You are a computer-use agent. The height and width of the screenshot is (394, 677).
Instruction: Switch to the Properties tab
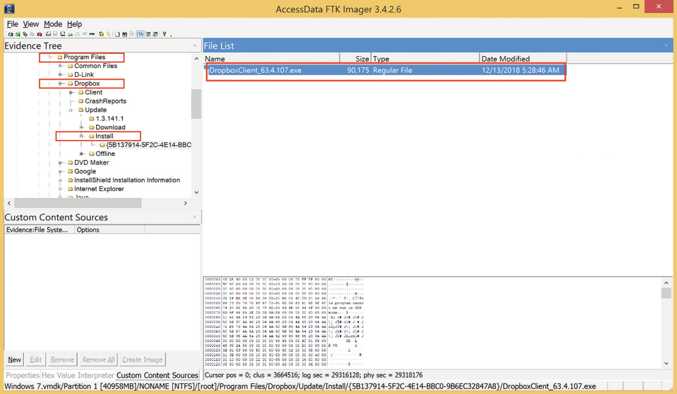(x=22, y=375)
